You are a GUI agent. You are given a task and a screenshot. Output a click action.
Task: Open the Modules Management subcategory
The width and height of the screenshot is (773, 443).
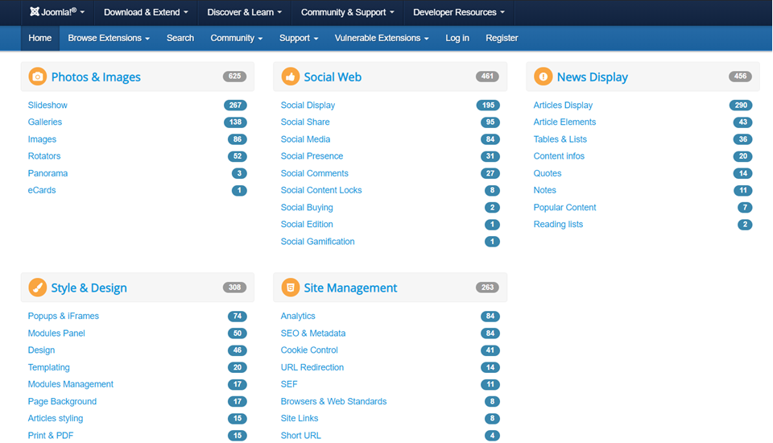click(71, 384)
